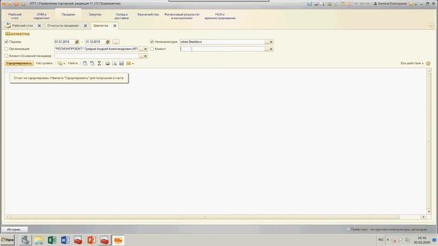Open the file explorer taskbar icon
Viewport: 438px width, 246px height.
[38, 240]
